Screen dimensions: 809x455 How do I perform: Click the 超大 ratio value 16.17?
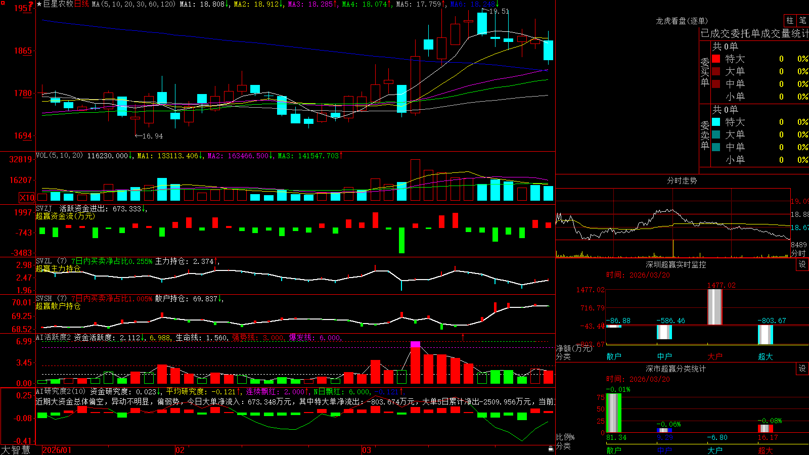click(x=768, y=437)
